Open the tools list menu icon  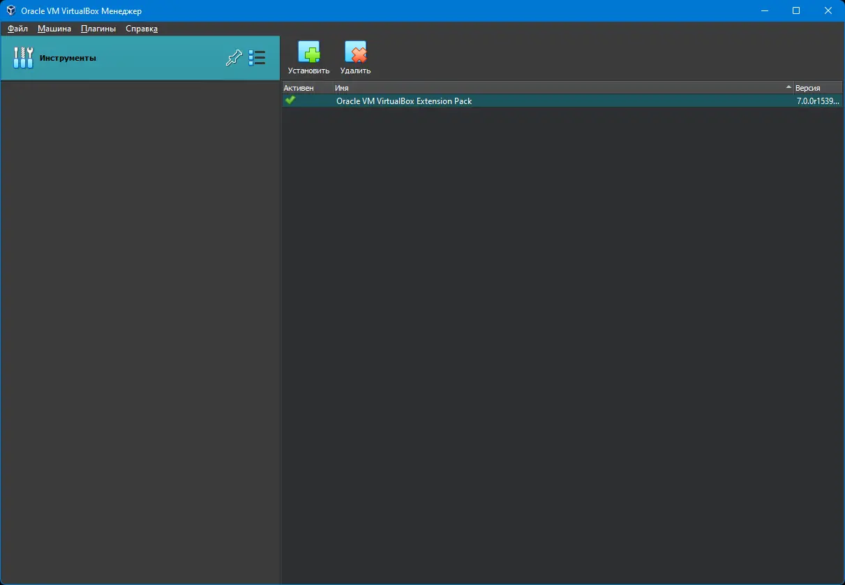[257, 58]
